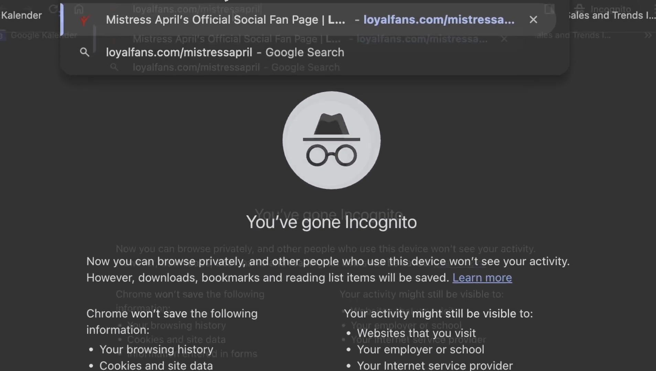656x371 pixels.
Task: Open the Sales and Trends bookmark
Action: click(x=611, y=15)
